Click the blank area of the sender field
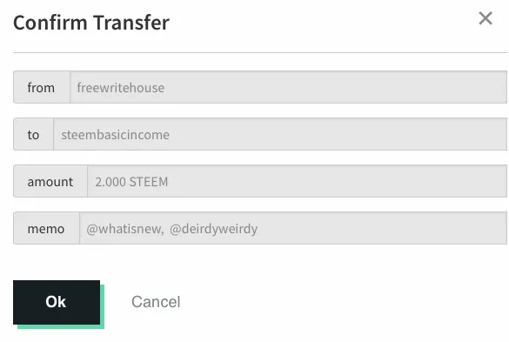Viewport: 509px width, 342px height. [x=335, y=87]
